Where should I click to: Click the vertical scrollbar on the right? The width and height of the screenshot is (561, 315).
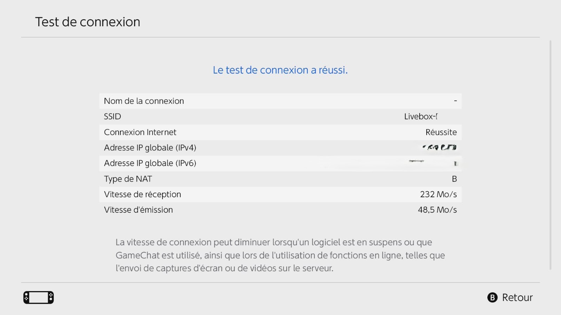coord(550,155)
